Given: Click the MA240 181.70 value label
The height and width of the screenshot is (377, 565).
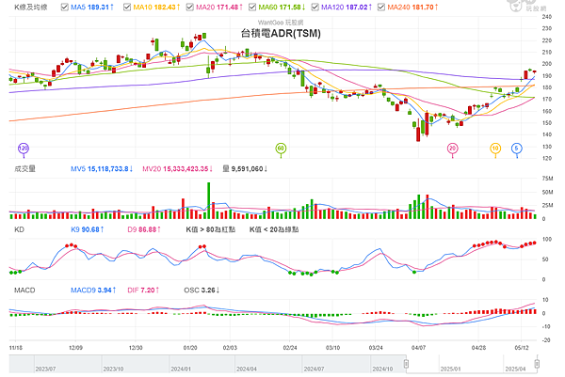Looking at the screenshot, I should click(413, 8).
